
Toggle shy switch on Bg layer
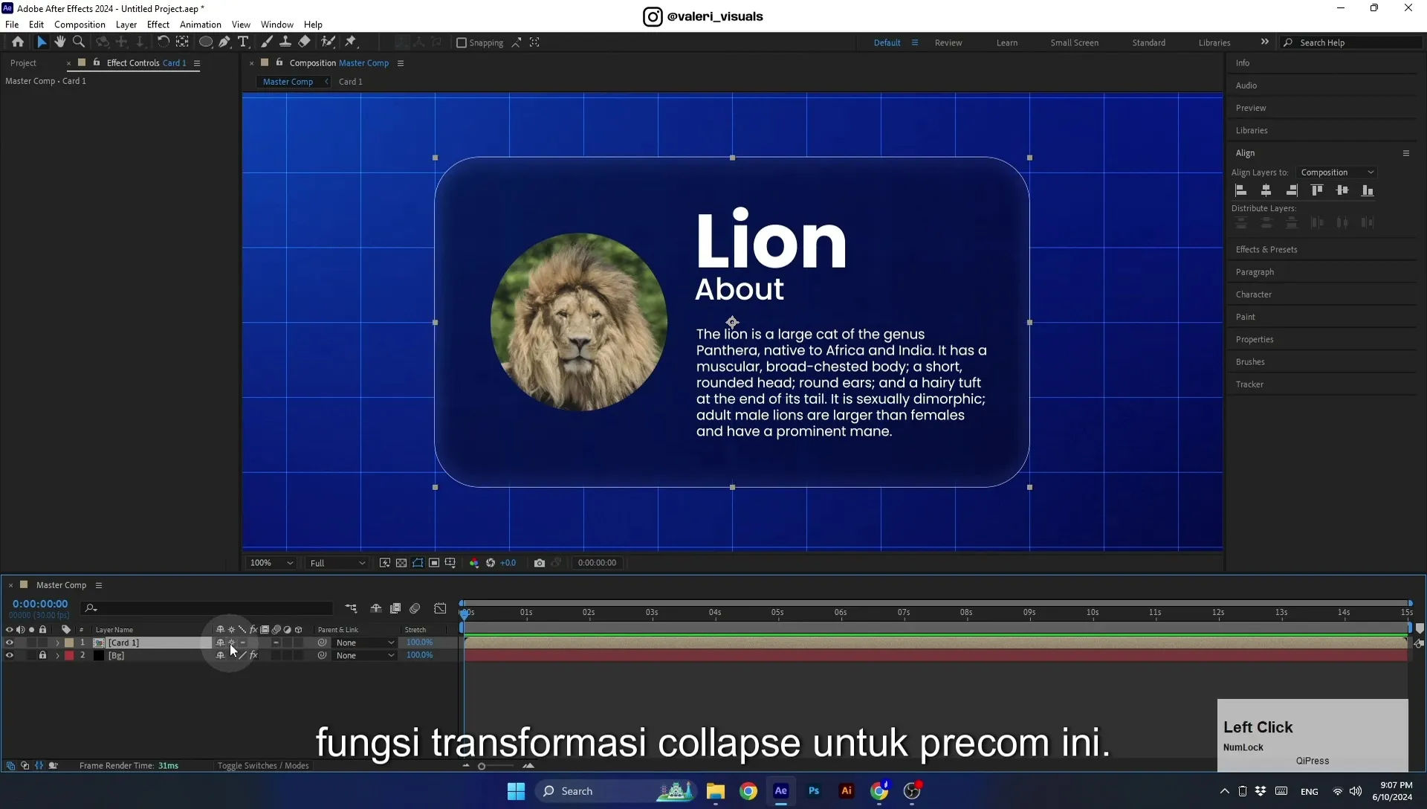(220, 656)
